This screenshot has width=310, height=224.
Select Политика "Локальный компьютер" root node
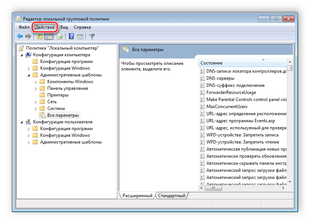[63, 48]
